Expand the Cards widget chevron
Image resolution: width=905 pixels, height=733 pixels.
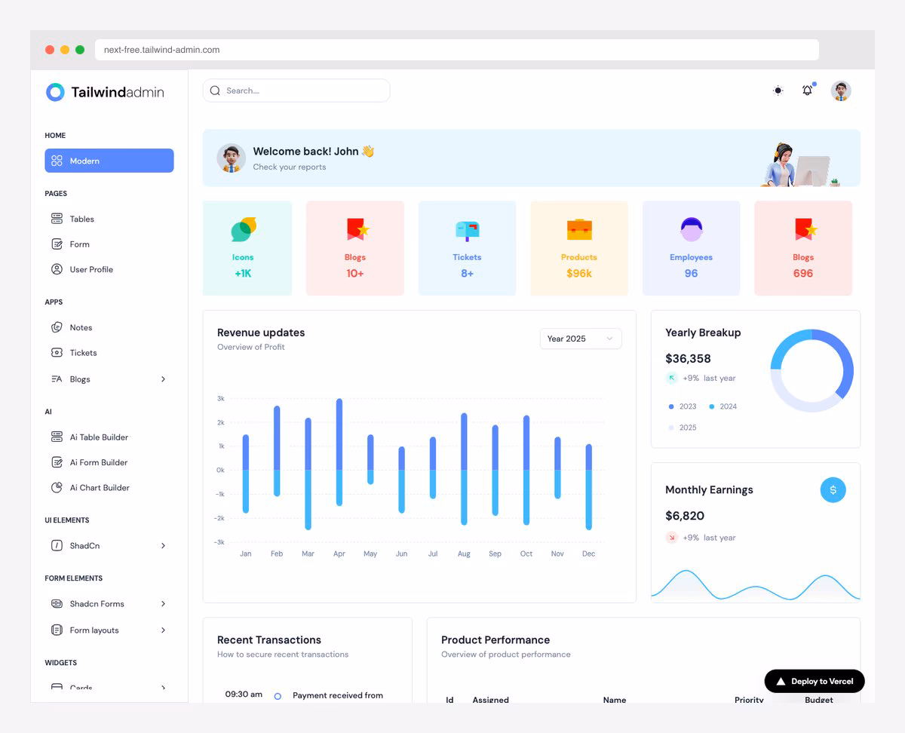pos(163,687)
